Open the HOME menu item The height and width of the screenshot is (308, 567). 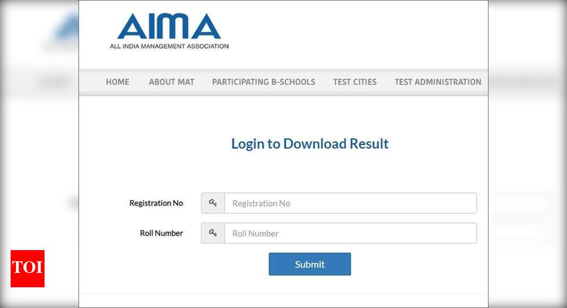pos(117,82)
